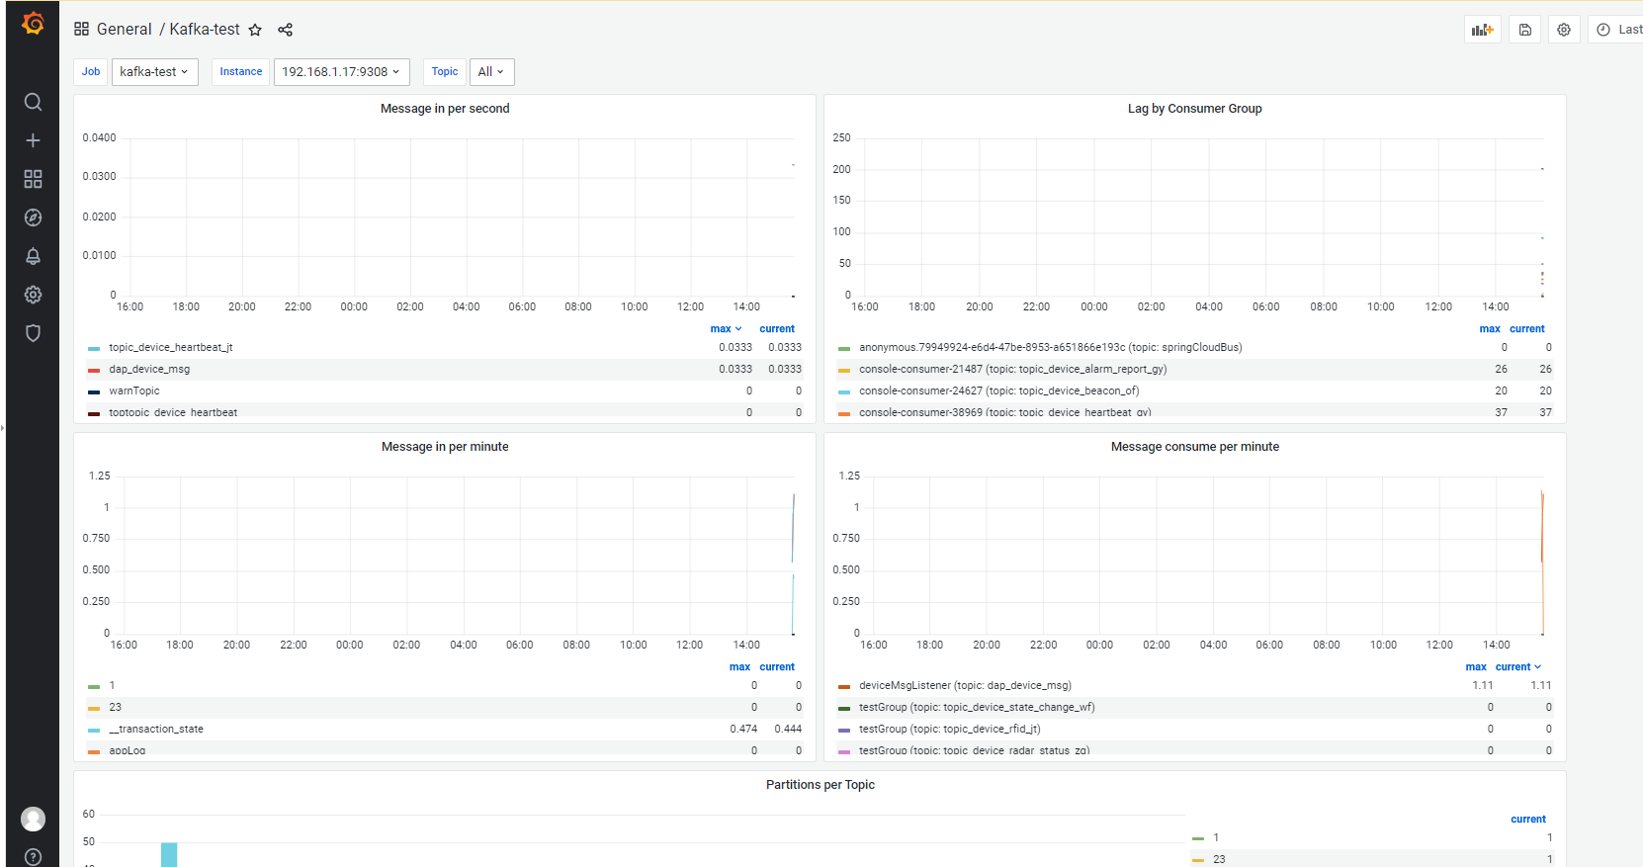The image size is (1643, 867).
Task: Open the Search dashboards icon
Action: click(x=33, y=102)
